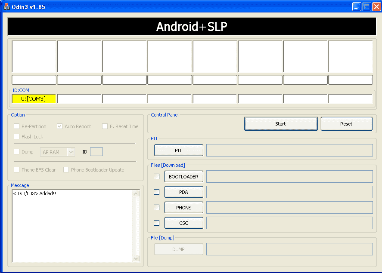The image size is (382, 273).
Task: Check the box beside PDA
Action: coord(157,192)
